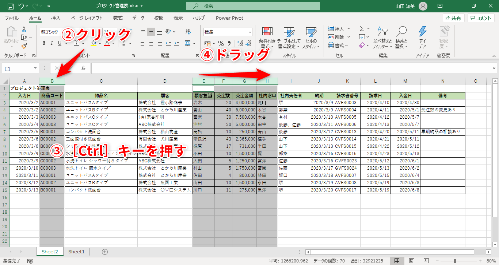Click the Cut scissors icon
Image resolution: width=499 pixels, height=265 pixels.
coord(24,29)
